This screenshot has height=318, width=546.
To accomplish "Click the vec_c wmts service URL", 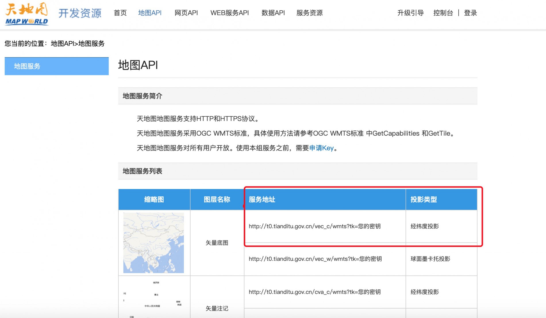I will [315, 226].
